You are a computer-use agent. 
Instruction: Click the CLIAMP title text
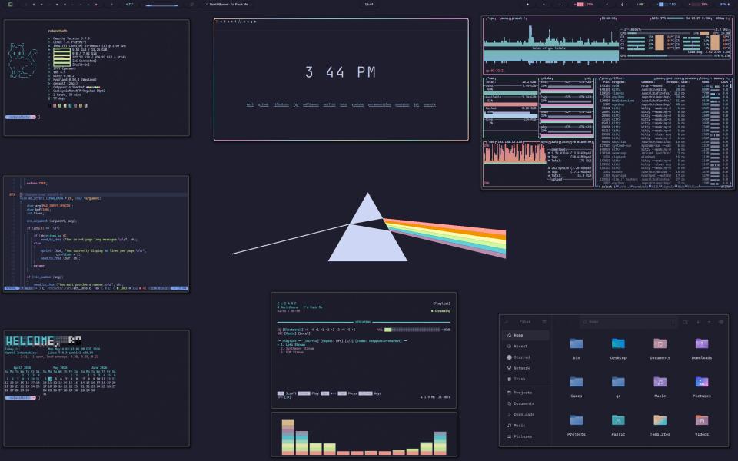[x=287, y=303]
